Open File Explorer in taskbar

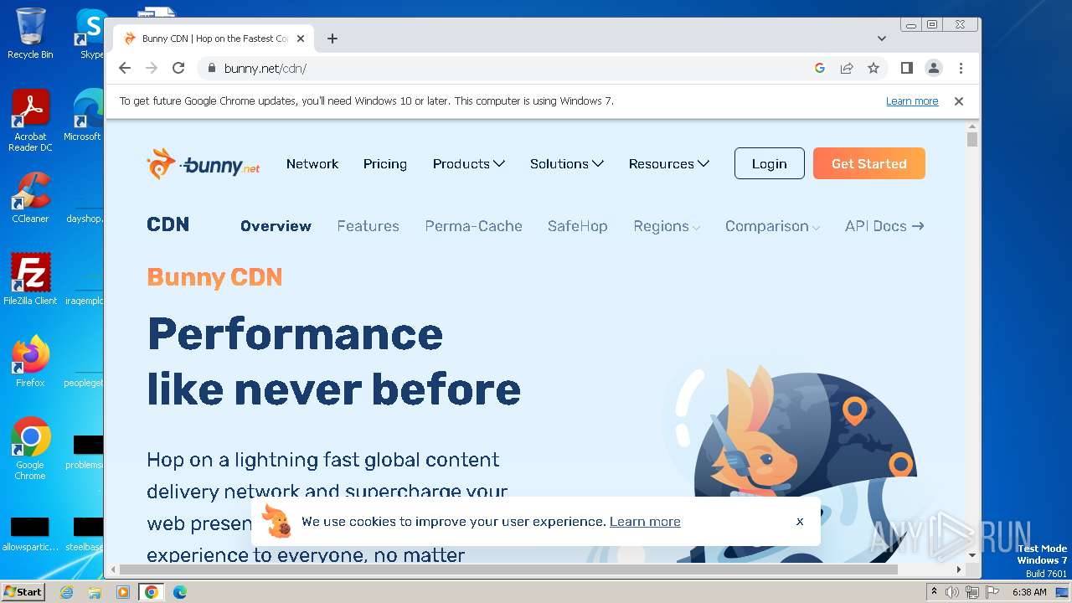[95, 592]
